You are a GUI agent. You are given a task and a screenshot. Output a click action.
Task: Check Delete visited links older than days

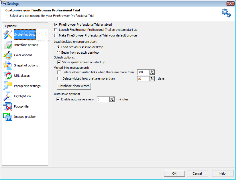click(x=59, y=78)
